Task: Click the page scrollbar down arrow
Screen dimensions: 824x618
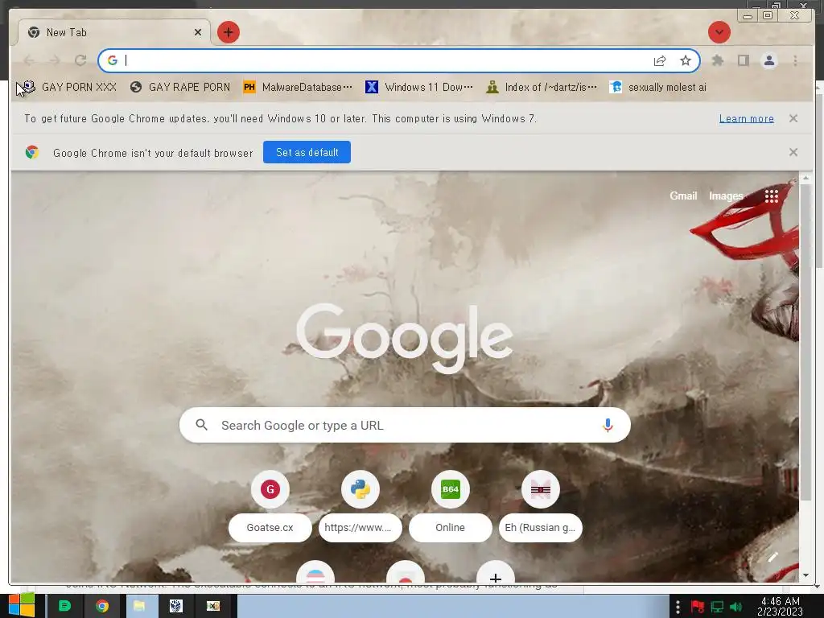Action: pyautogui.click(x=805, y=575)
